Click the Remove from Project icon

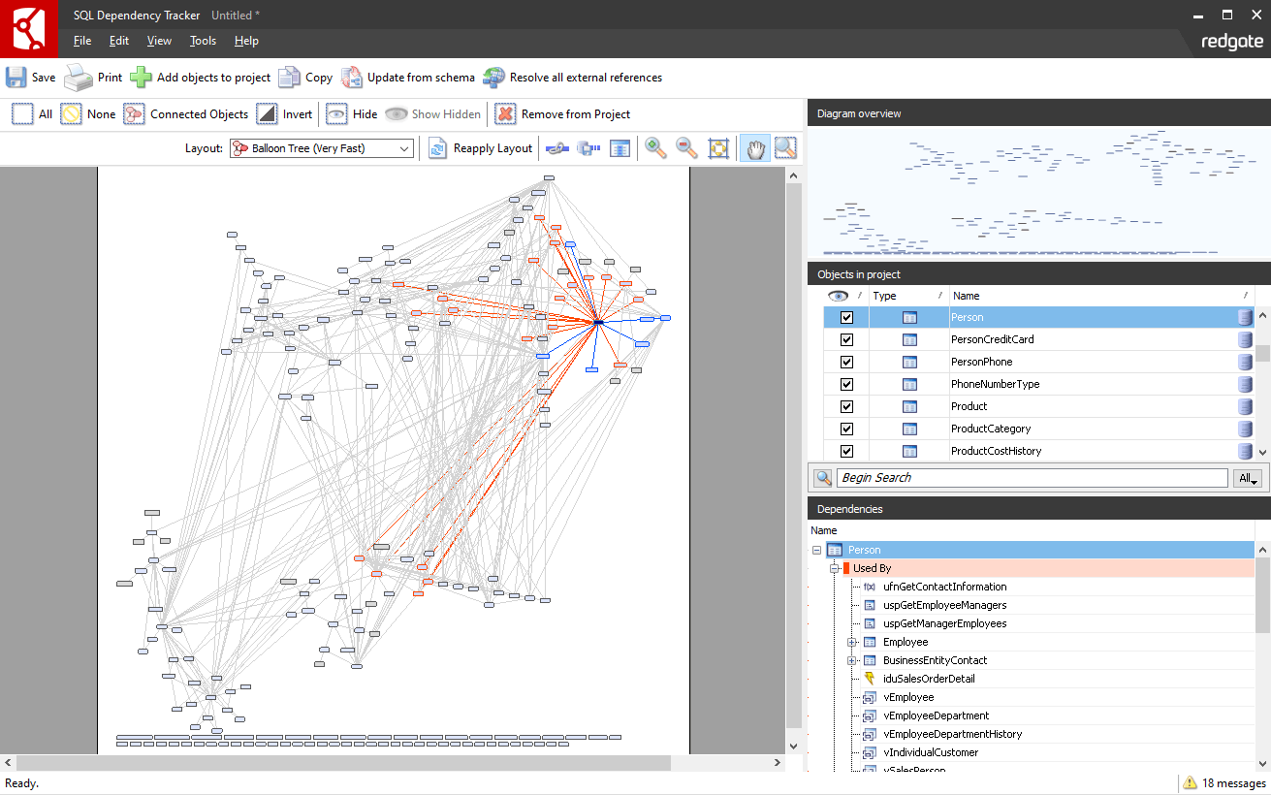click(505, 114)
